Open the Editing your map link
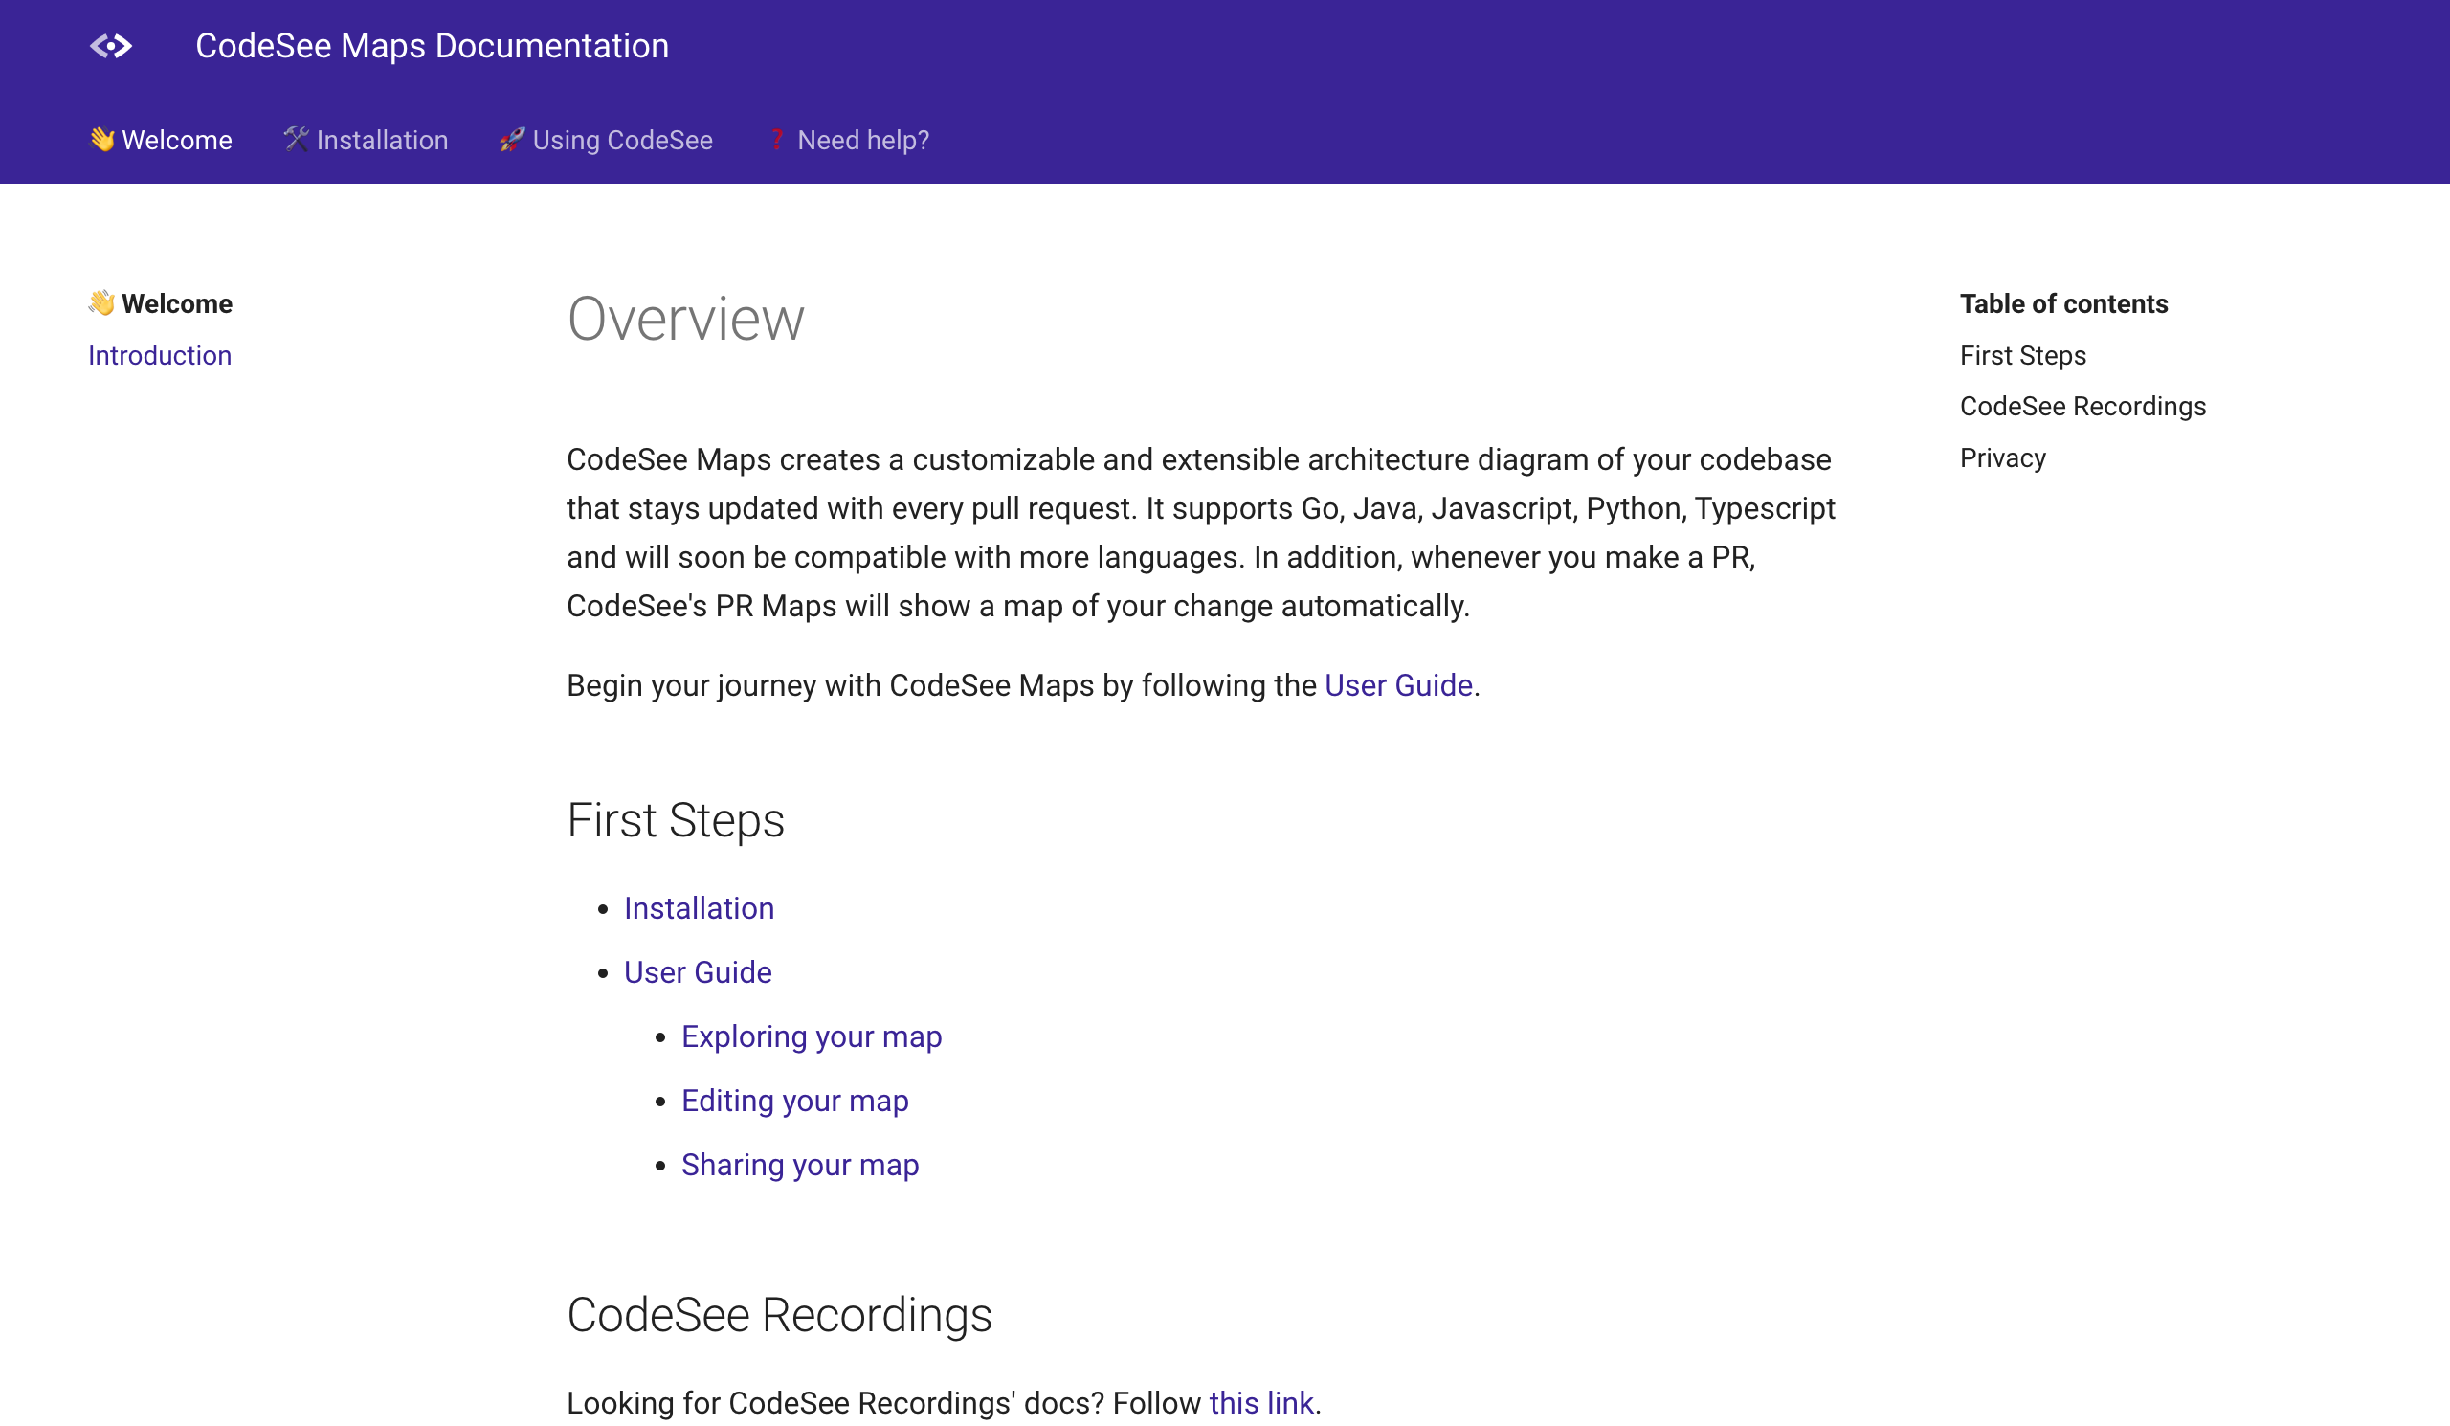The image size is (2450, 1426). (x=795, y=1102)
